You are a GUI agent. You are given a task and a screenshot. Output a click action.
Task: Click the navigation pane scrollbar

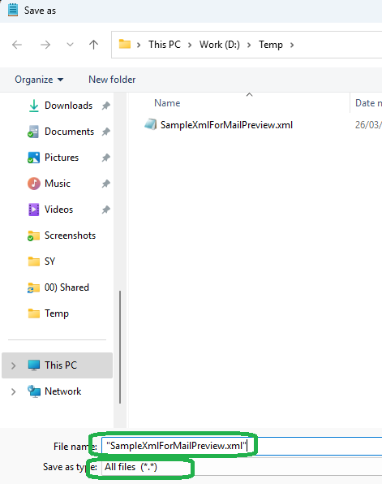coord(120,347)
